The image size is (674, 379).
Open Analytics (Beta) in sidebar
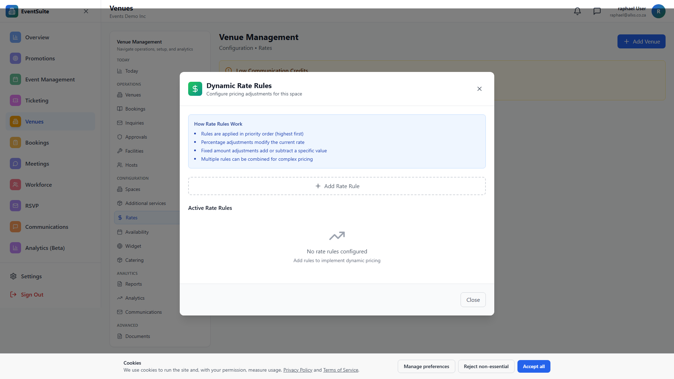tap(45, 248)
